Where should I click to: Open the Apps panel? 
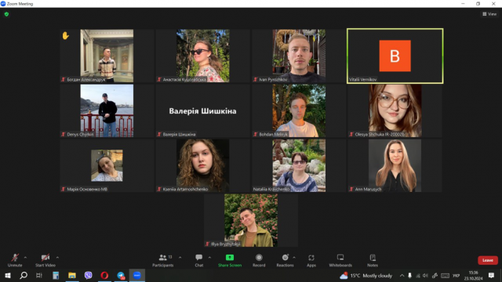click(x=311, y=260)
